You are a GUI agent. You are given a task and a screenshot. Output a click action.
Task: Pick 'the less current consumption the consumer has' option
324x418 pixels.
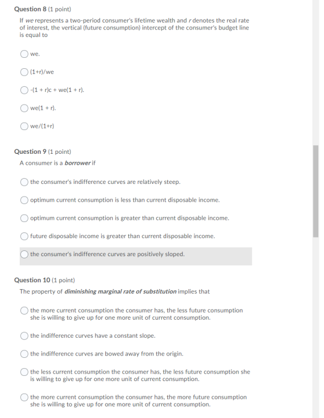coord(24,372)
